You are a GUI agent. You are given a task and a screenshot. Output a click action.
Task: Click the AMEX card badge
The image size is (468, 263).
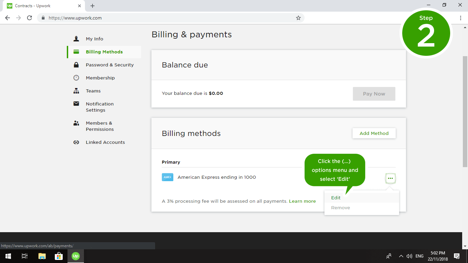click(x=168, y=177)
